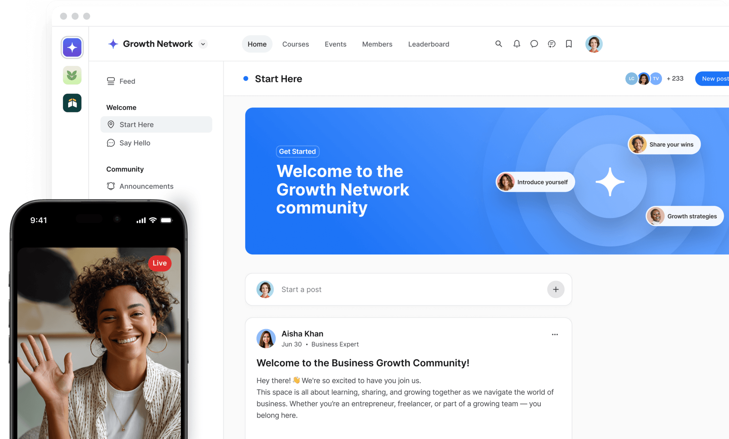Open the Courses tab
This screenshot has width=729, height=439.
[x=296, y=44]
